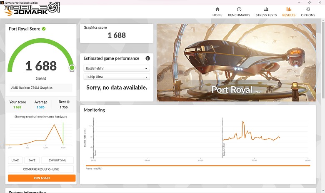The height and width of the screenshot is (193, 325).
Task: Click the average score value 1 580
Action: 40,107
